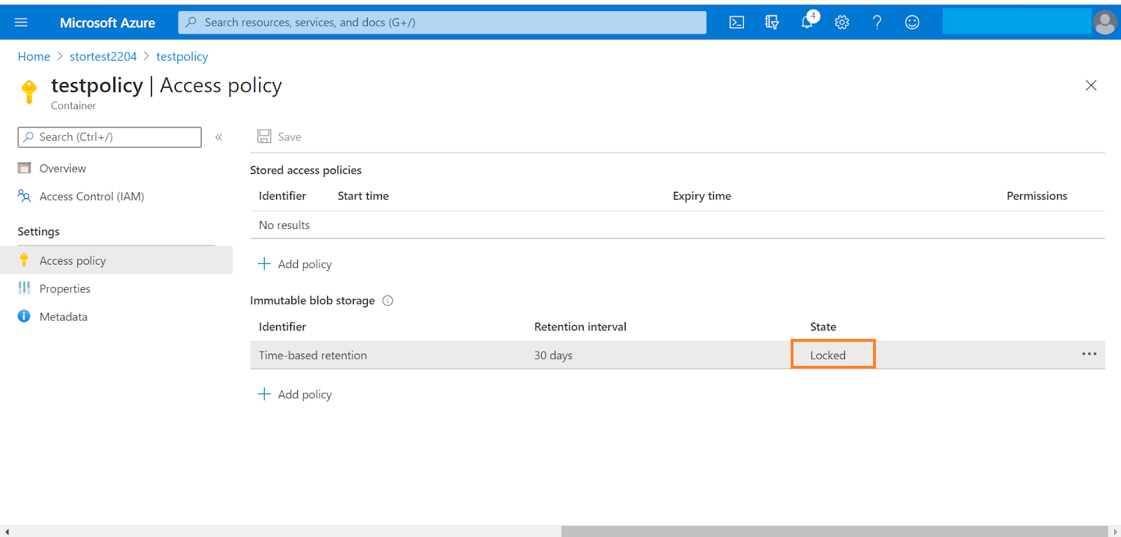Screen dimensions: 1121x537
Task: Click the testpolicy breadcrumb link
Action: pos(182,57)
